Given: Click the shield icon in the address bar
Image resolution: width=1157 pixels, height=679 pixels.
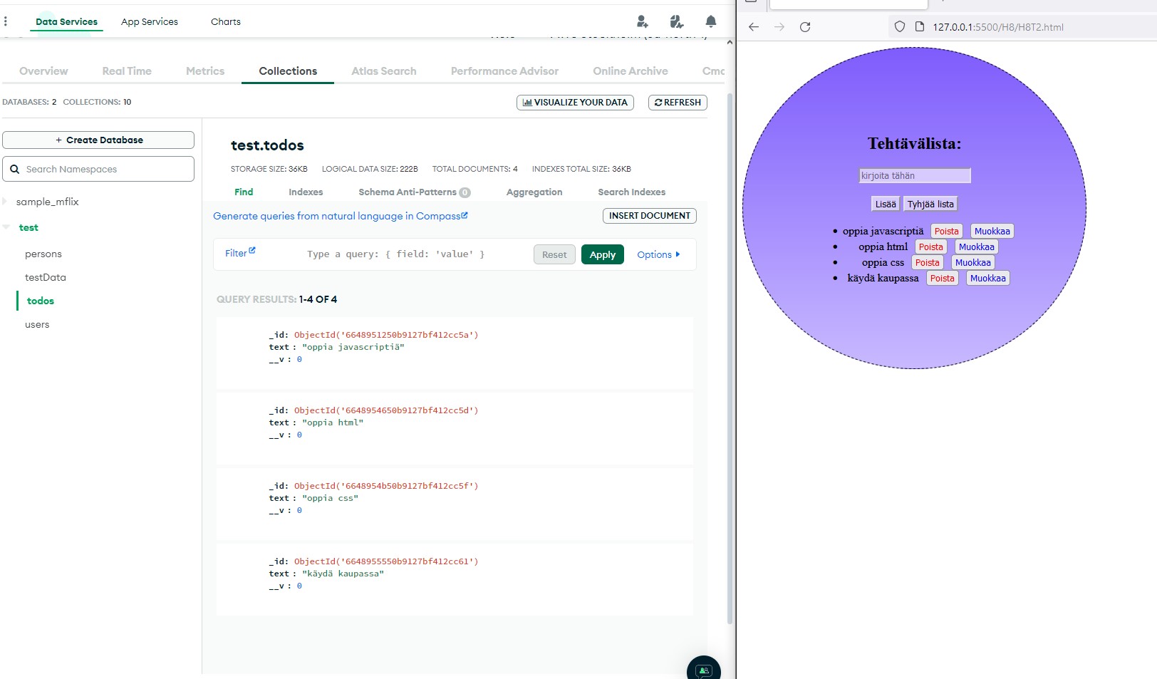Looking at the screenshot, I should point(900,27).
